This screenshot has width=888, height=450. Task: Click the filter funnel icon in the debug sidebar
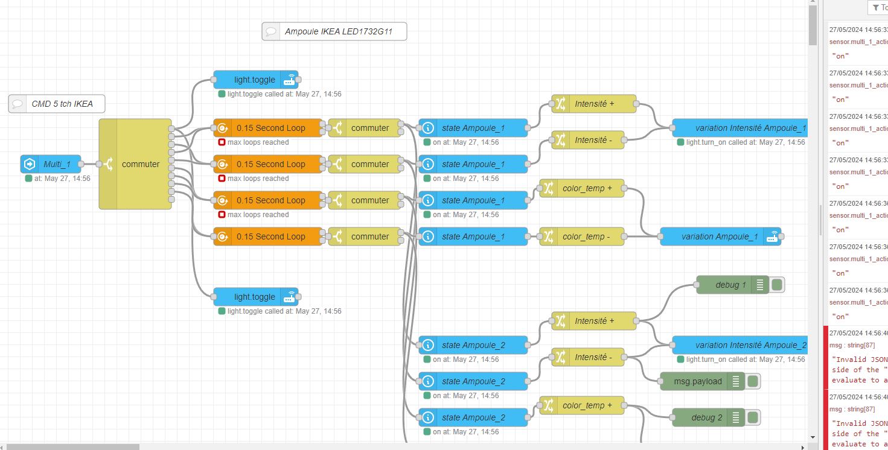876,8
